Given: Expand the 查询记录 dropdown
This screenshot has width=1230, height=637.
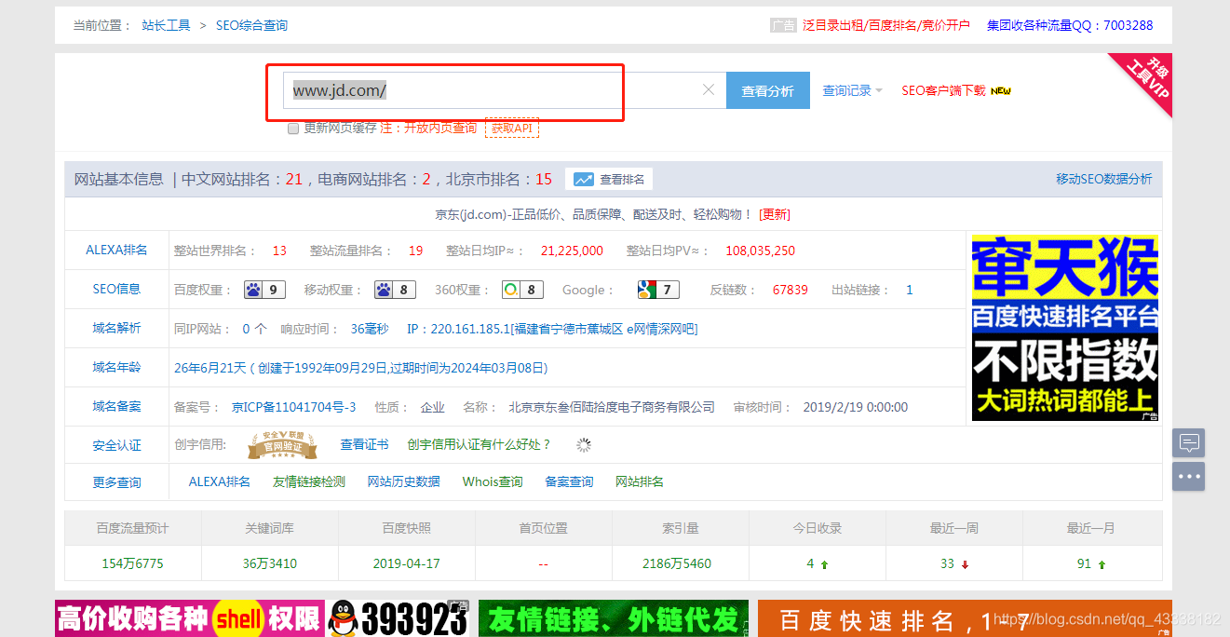Looking at the screenshot, I should point(852,90).
